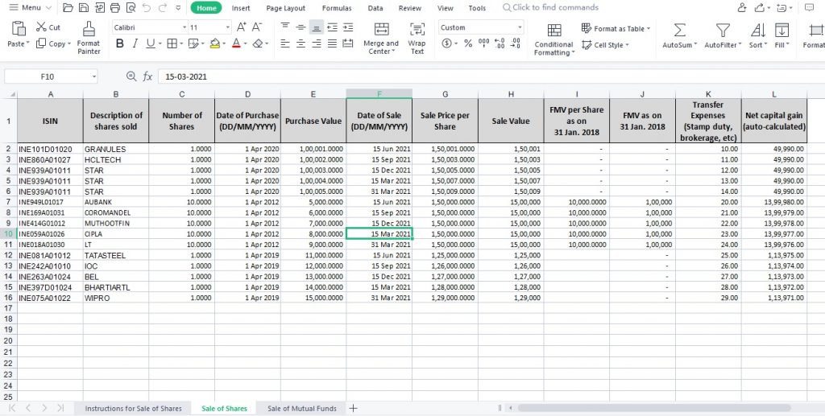
Task: Apply percent style to the cell
Action: 468,43
